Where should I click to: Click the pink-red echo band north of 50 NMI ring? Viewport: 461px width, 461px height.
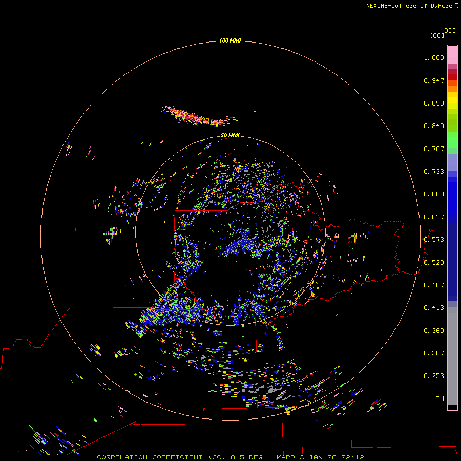click(198, 117)
